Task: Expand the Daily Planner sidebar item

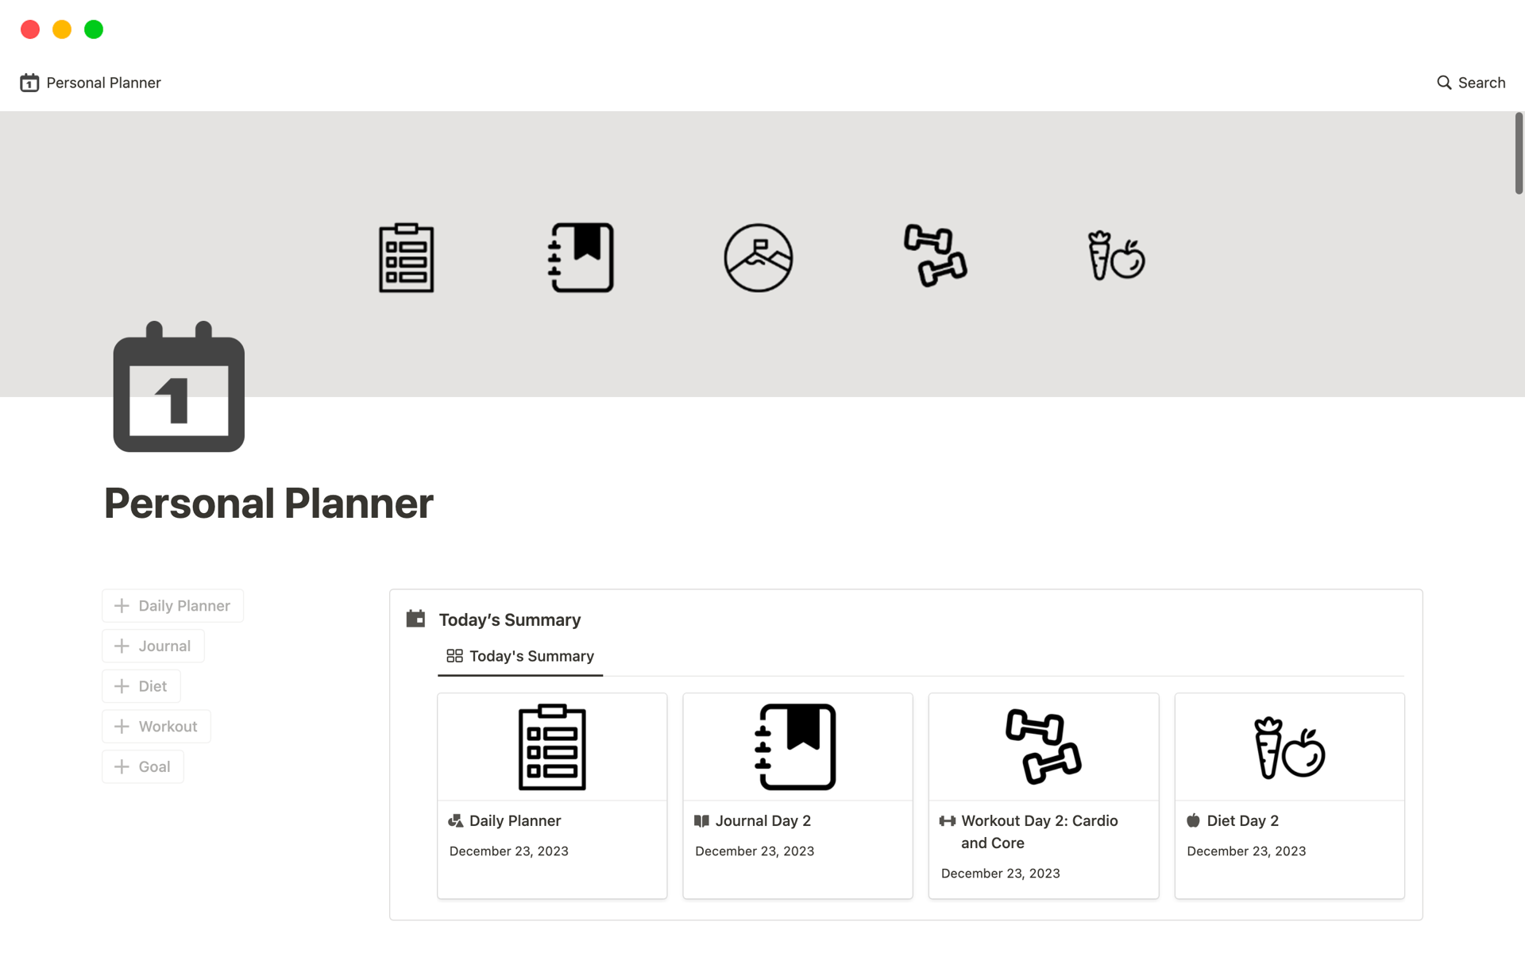Action: click(x=120, y=605)
